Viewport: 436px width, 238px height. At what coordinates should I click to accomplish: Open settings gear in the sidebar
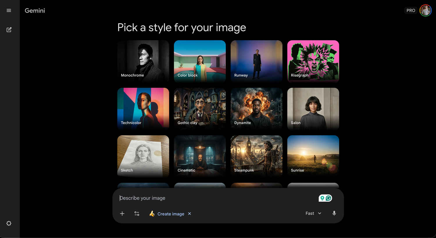pyautogui.click(x=9, y=223)
